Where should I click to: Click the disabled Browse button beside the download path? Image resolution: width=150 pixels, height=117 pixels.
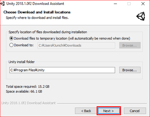130,45
